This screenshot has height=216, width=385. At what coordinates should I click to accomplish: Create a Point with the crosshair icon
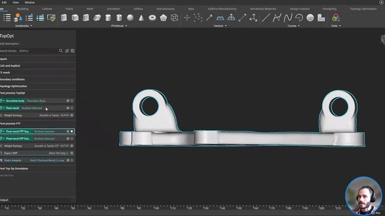pyautogui.click(x=187, y=17)
